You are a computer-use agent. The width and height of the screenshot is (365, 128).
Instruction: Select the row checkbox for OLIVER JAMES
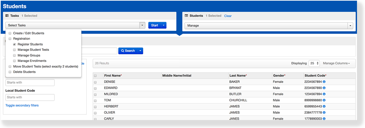coord(95,113)
